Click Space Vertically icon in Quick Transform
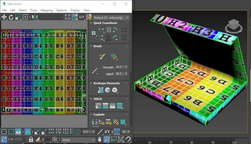The width and height of the screenshot is (251, 144). (124, 38)
